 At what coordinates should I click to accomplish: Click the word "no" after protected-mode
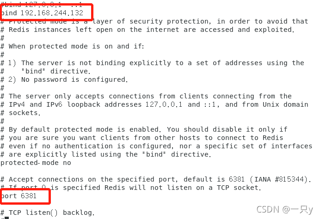(68, 163)
